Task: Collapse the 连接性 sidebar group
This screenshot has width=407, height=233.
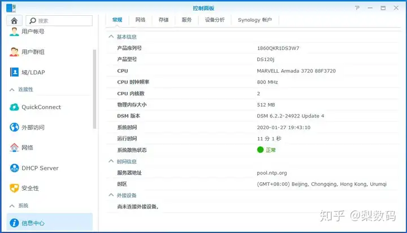Action: pyautogui.click(x=12, y=90)
